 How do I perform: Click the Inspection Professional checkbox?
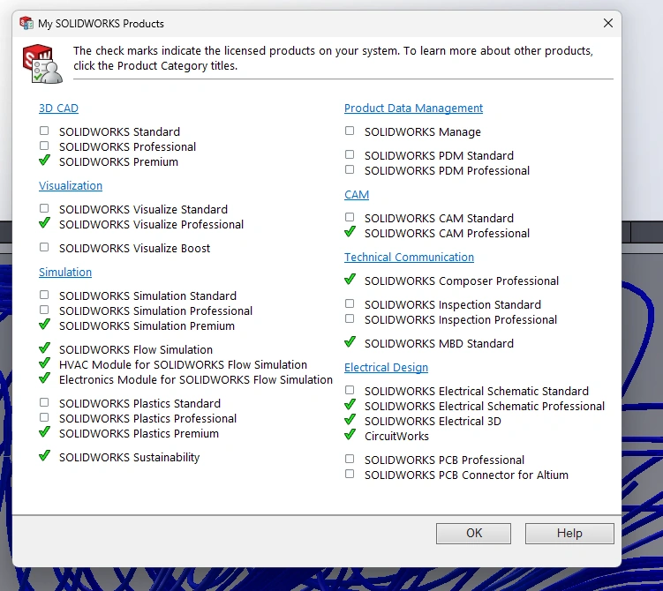350,318
